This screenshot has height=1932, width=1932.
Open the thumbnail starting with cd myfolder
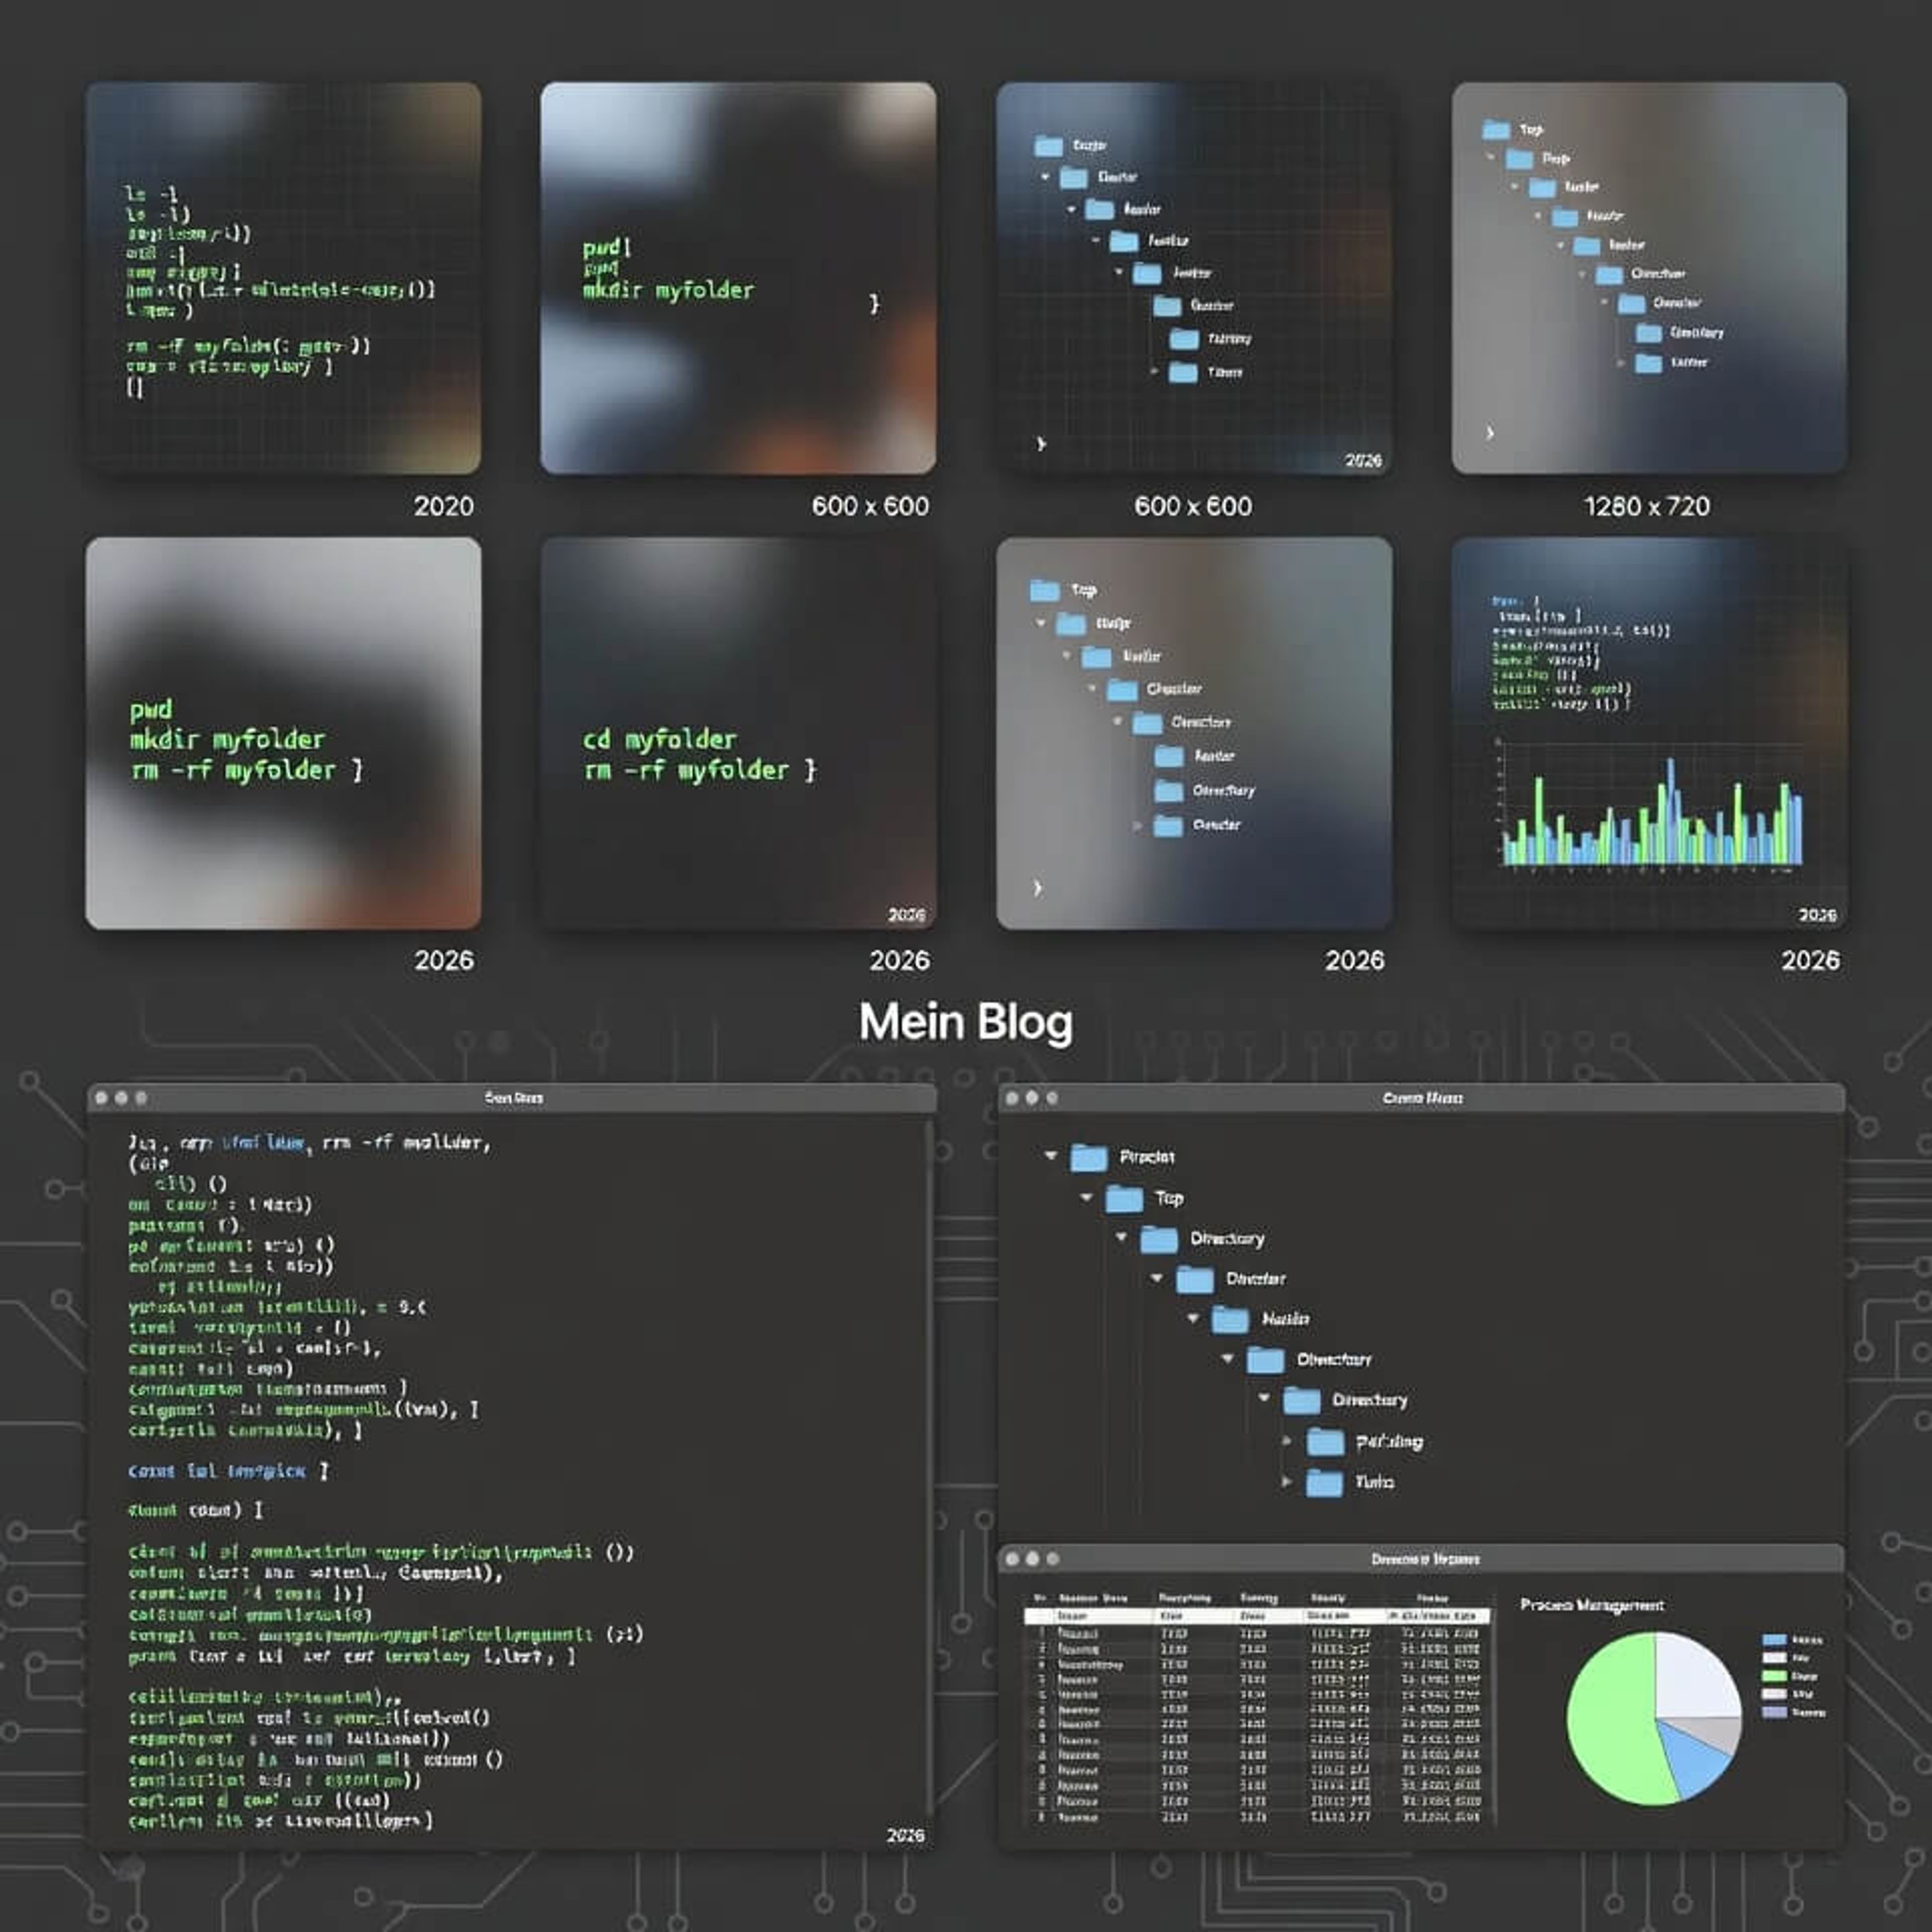[738, 733]
